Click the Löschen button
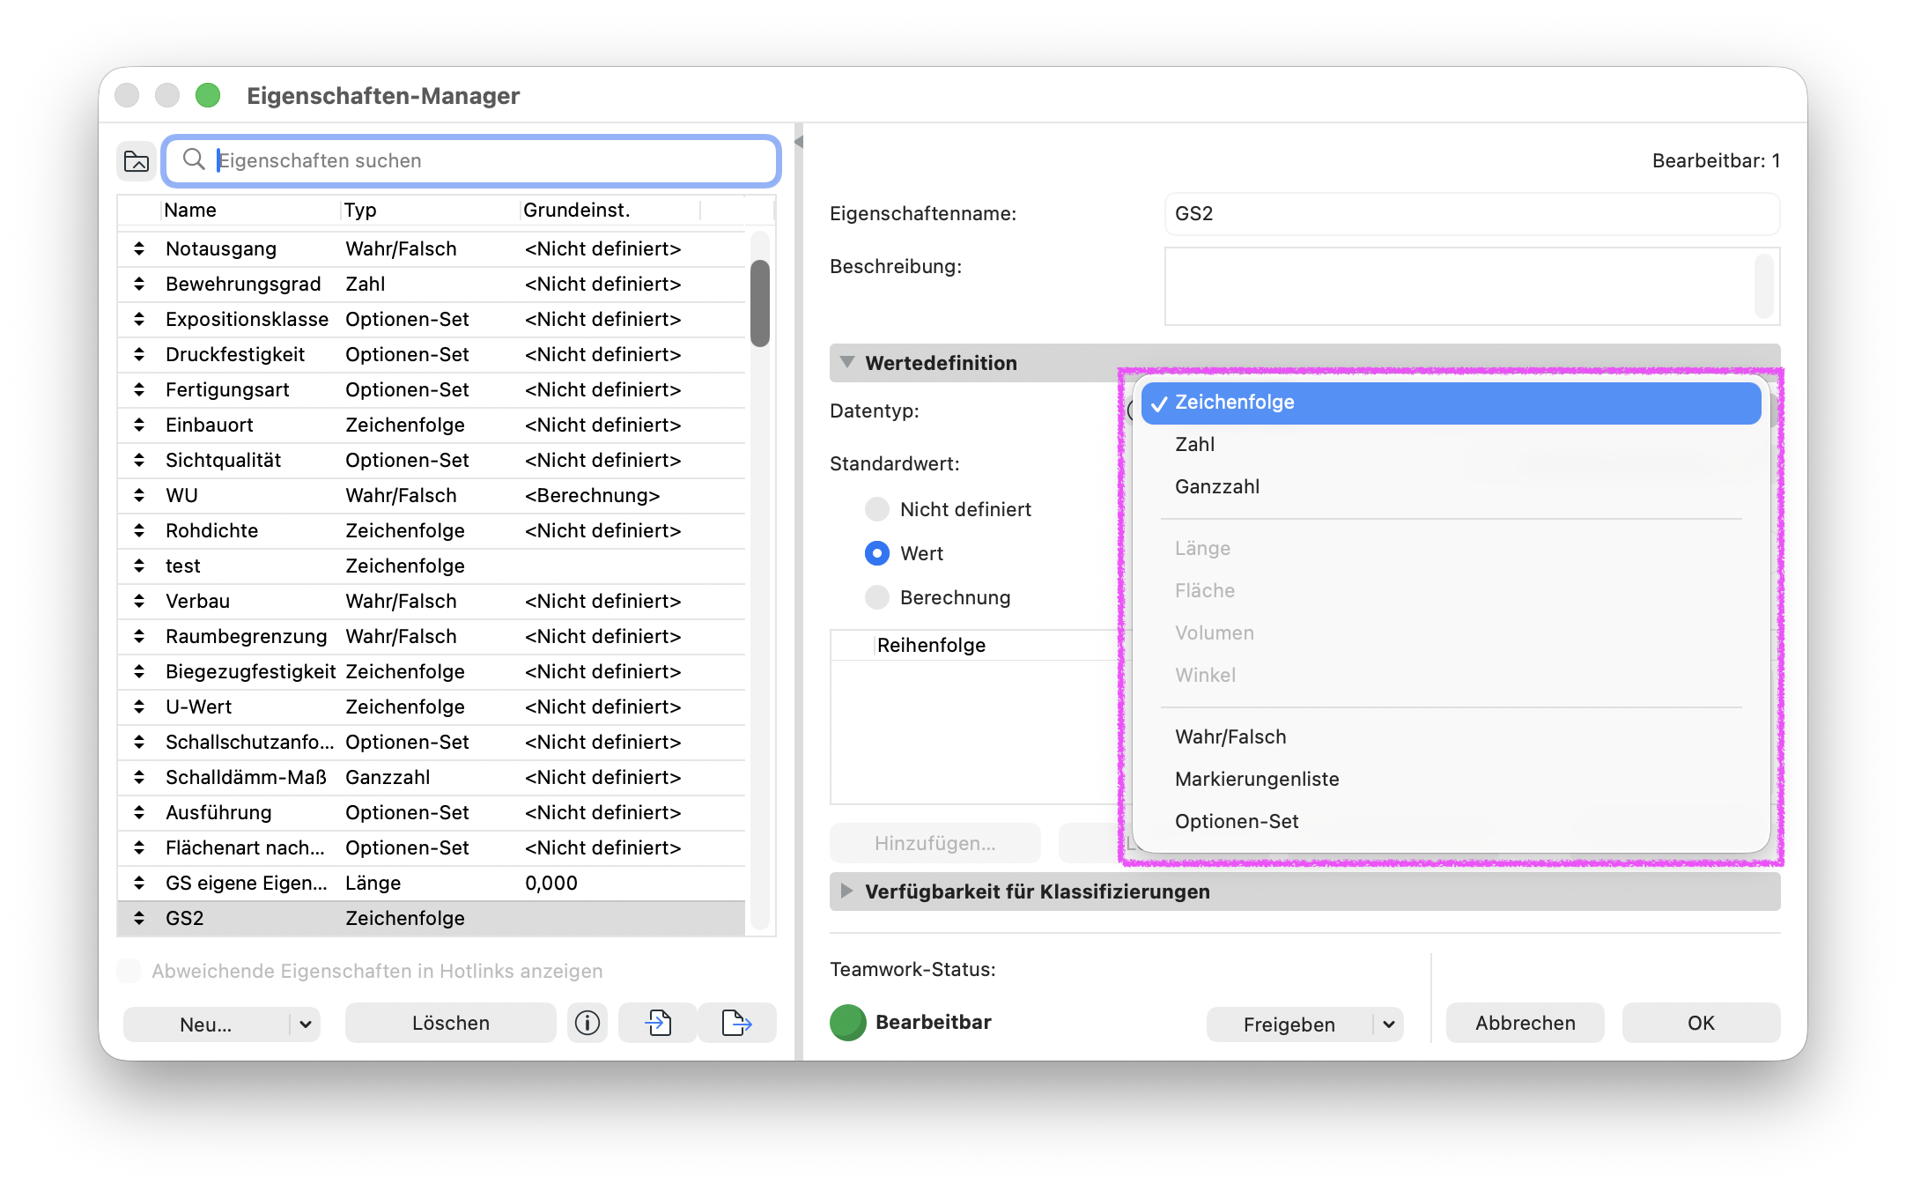 click(x=451, y=1023)
